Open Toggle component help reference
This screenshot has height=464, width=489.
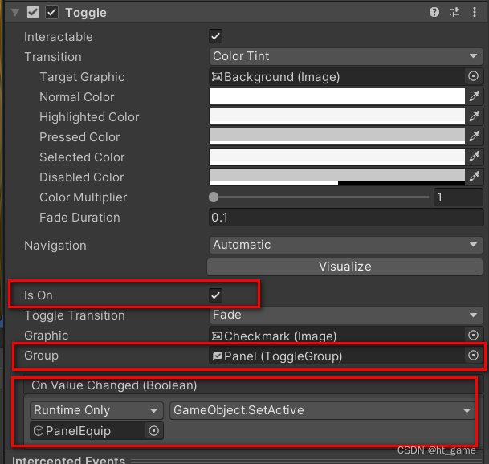point(434,13)
